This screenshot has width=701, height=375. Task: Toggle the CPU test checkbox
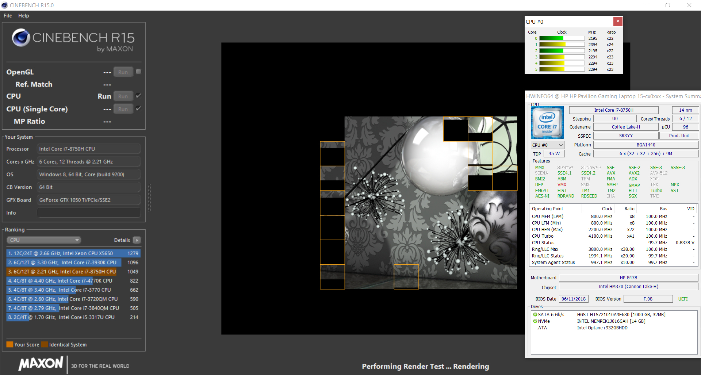[138, 96]
